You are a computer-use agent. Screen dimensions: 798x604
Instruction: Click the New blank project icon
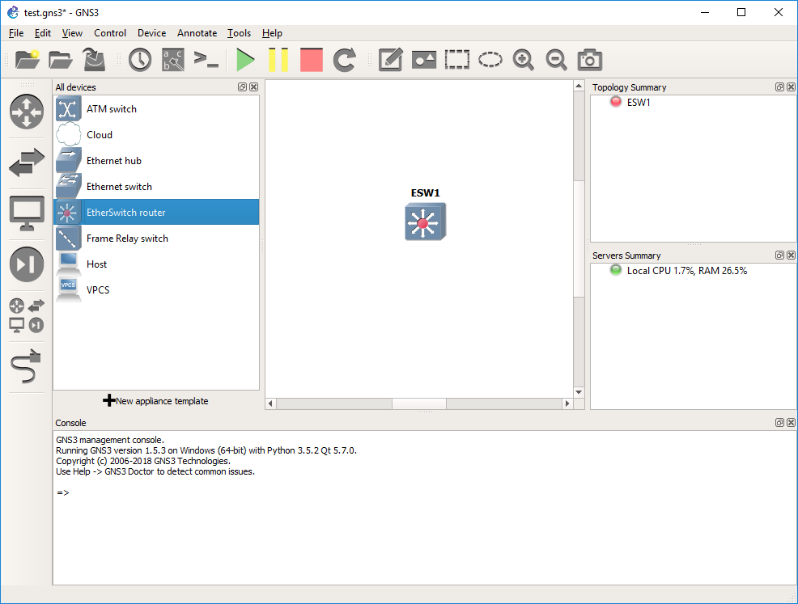coord(28,60)
